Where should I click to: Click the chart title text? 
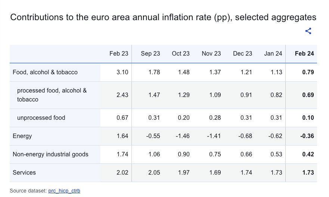click(163, 18)
